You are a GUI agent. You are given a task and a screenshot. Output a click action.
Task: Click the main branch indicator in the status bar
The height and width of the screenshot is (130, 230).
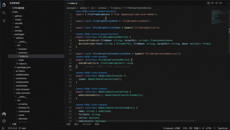pyautogui.click(x=23, y=128)
